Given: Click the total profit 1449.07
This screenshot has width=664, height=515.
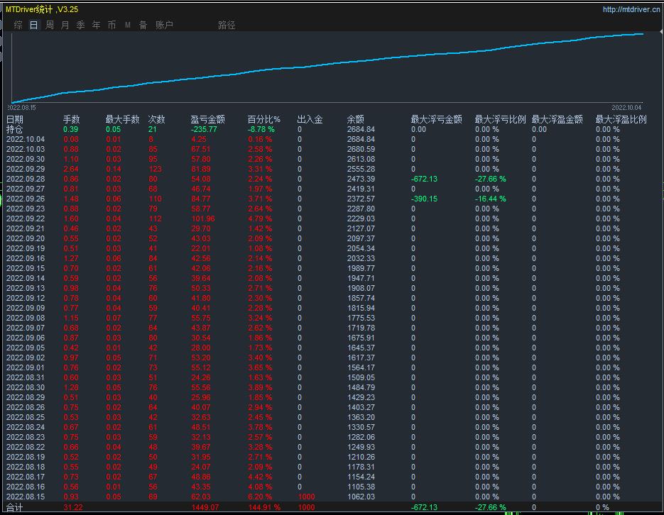Looking at the screenshot, I should tap(205, 507).
